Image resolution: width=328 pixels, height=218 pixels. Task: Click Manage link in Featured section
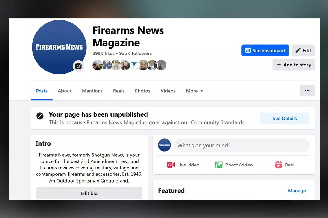coord(297,191)
